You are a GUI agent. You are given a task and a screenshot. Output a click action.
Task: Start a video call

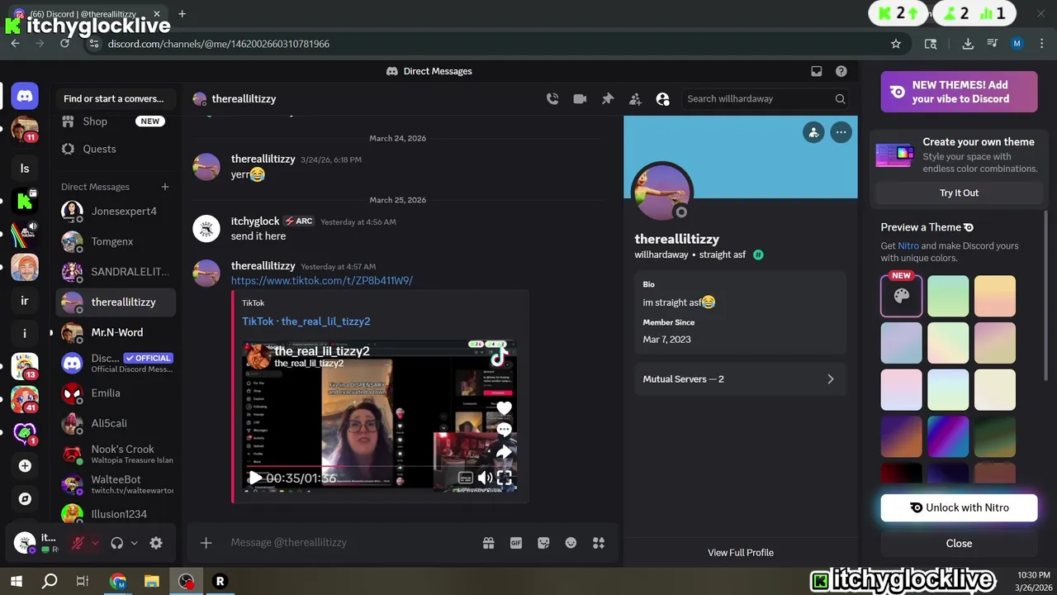(x=580, y=98)
